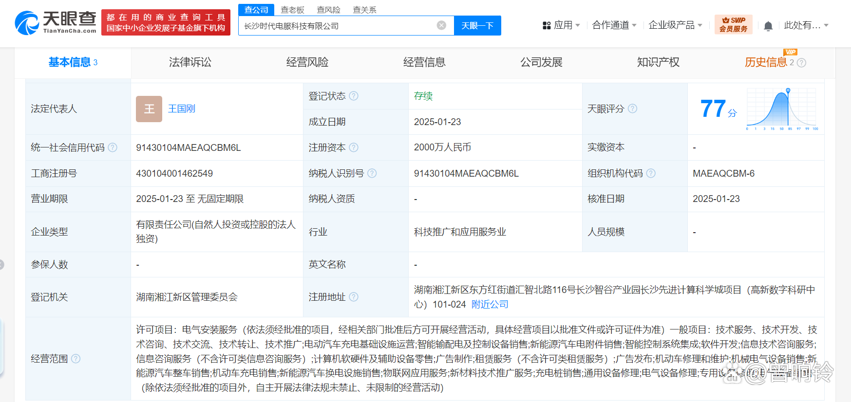This screenshot has height=402, width=851.
Task: Switch to 查老板 search tab
Action: click(x=292, y=10)
